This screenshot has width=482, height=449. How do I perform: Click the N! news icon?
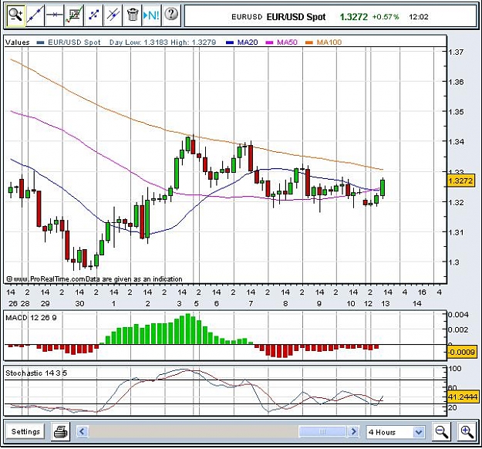coord(152,15)
